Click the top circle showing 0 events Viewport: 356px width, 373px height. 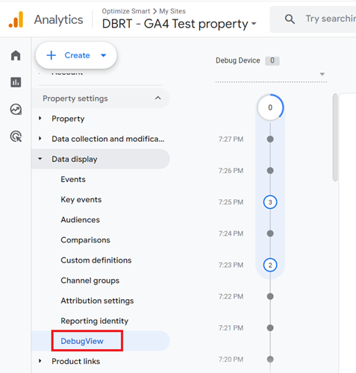[x=270, y=107]
